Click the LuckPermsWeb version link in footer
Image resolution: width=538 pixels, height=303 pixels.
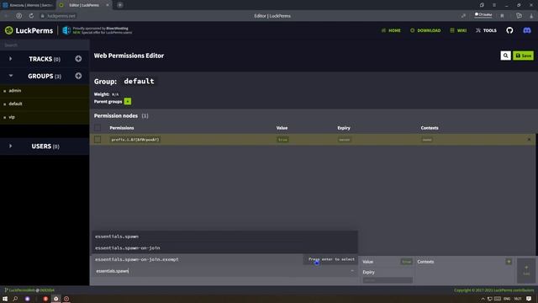tap(29, 290)
